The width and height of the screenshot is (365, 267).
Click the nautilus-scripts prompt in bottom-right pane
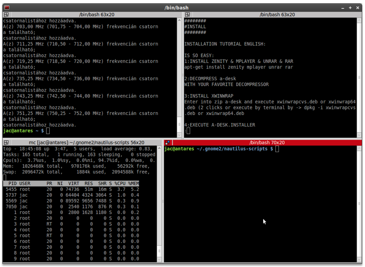tap(219, 149)
